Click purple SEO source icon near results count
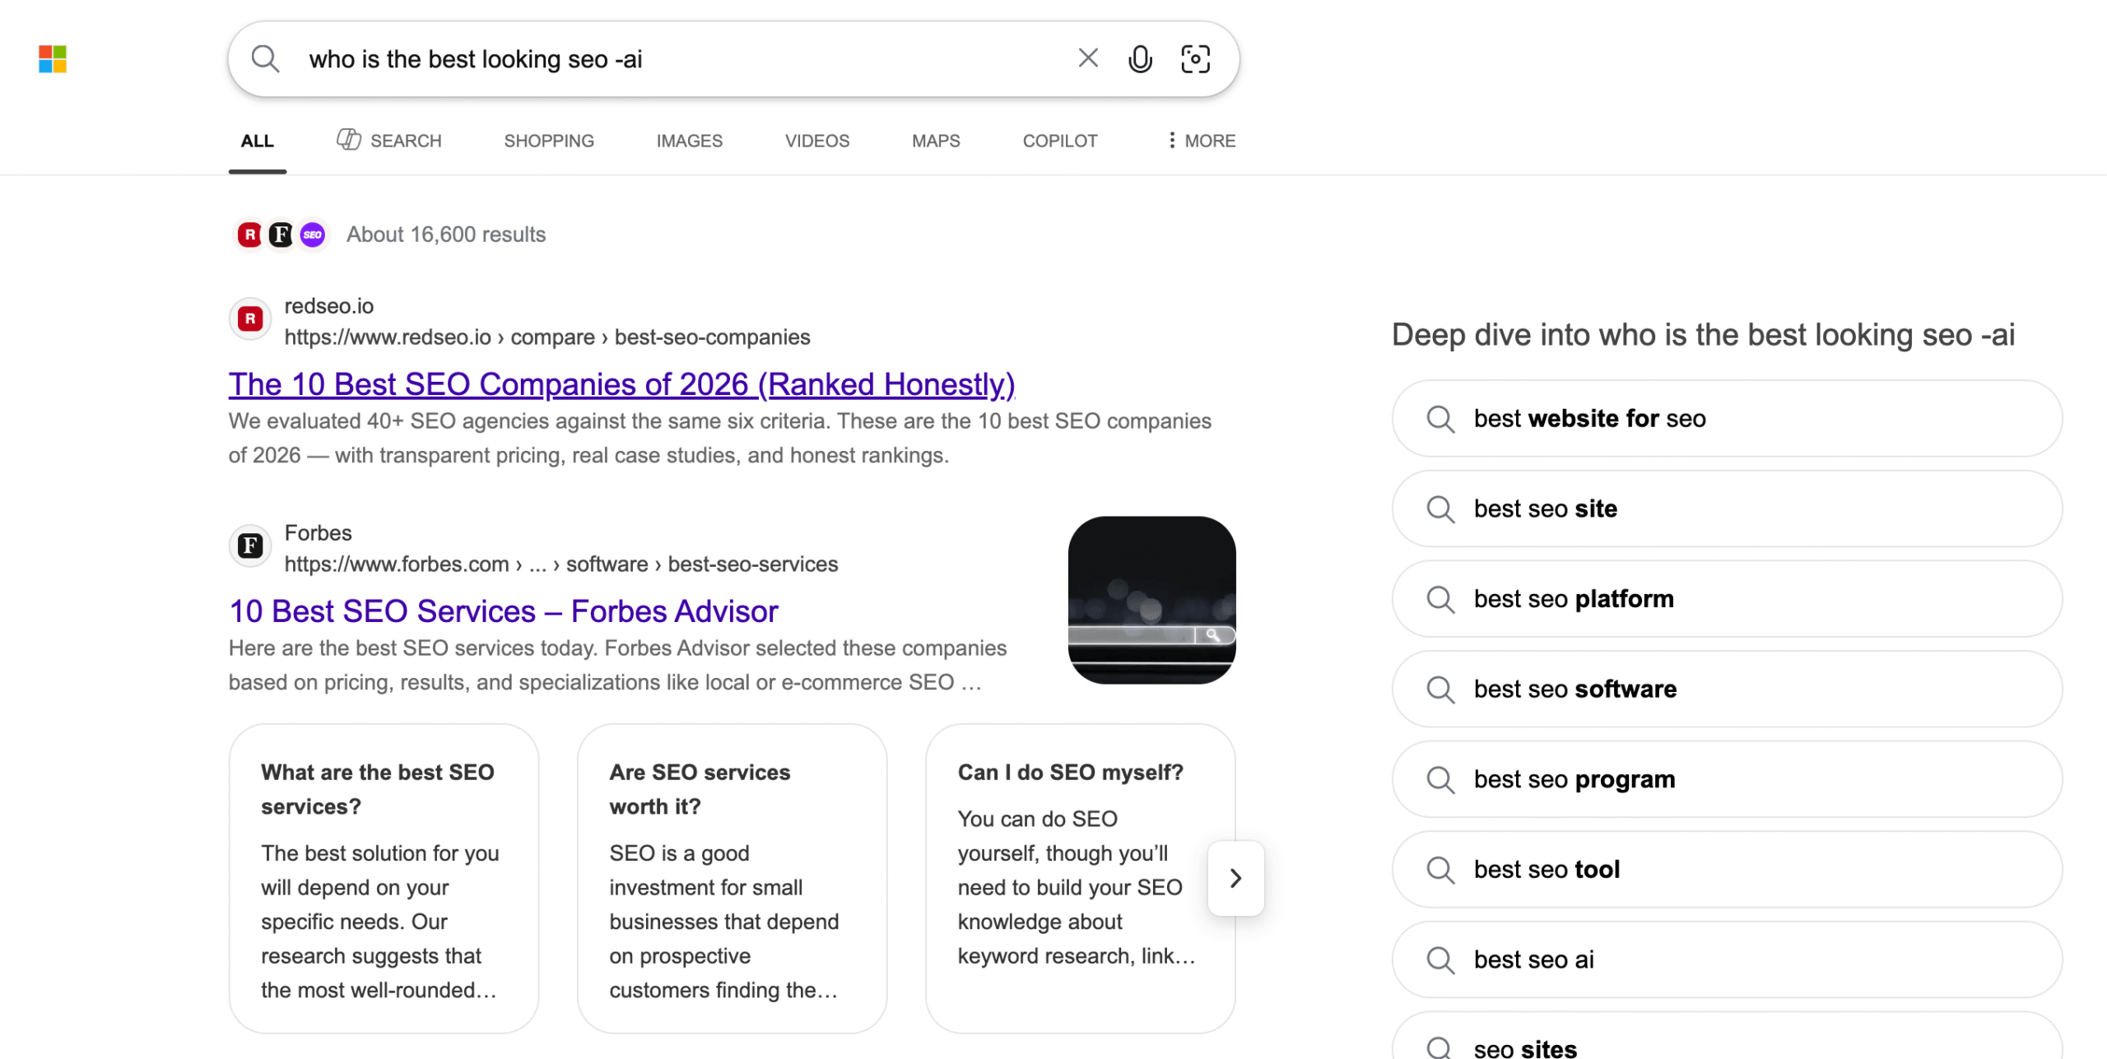 312,235
